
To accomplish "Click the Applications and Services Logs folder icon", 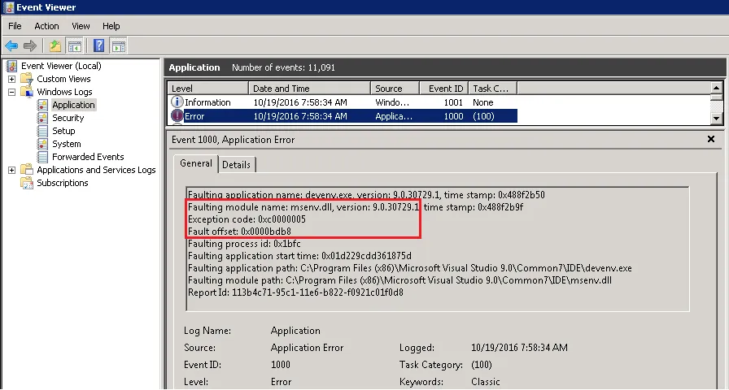I will click(x=27, y=170).
